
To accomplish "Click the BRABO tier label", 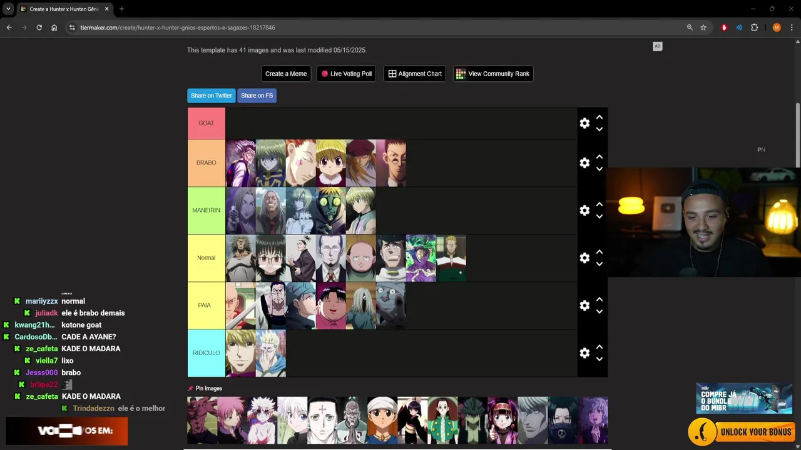I will [207, 163].
